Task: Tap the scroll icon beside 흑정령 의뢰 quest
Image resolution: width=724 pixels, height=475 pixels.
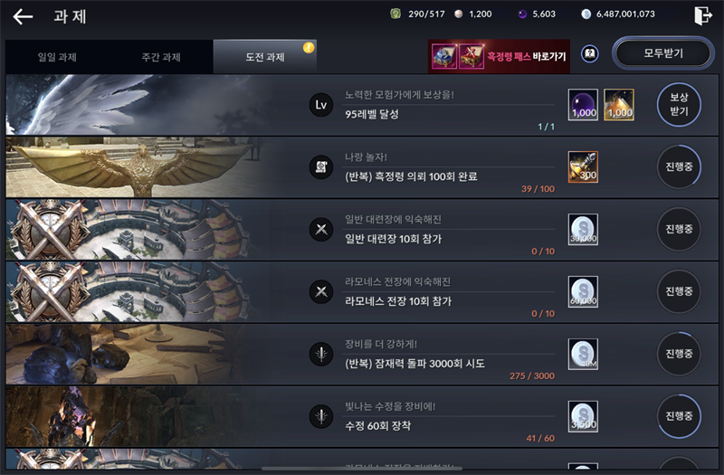Action: point(321,167)
